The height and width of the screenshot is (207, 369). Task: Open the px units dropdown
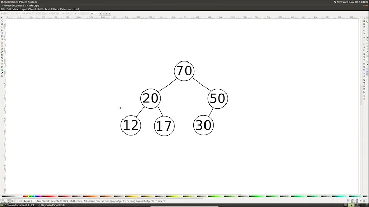pyautogui.click(x=94, y=14)
